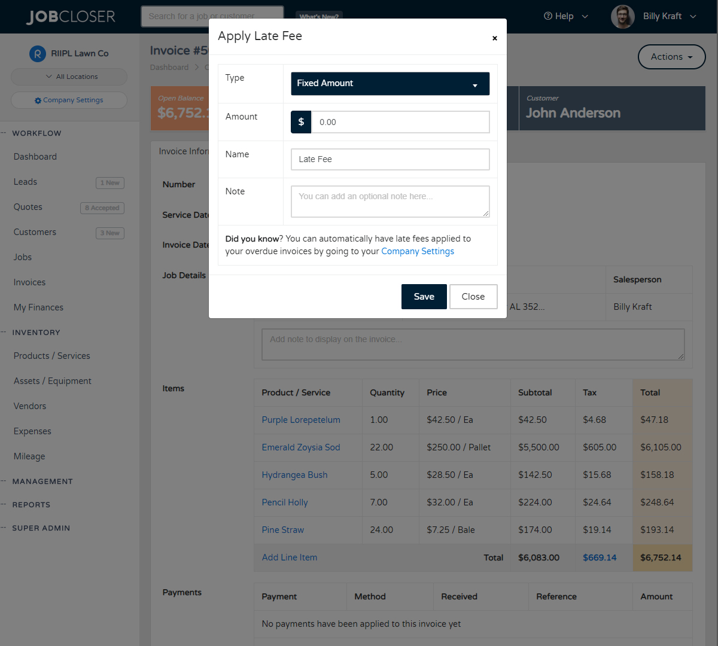Open Company Settings from the dialog tip

(417, 251)
